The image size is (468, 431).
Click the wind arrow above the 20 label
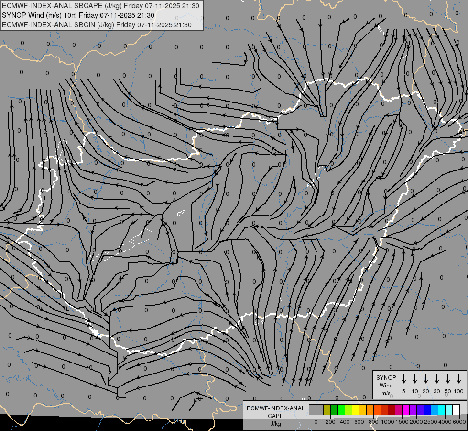pyautogui.click(x=426, y=378)
